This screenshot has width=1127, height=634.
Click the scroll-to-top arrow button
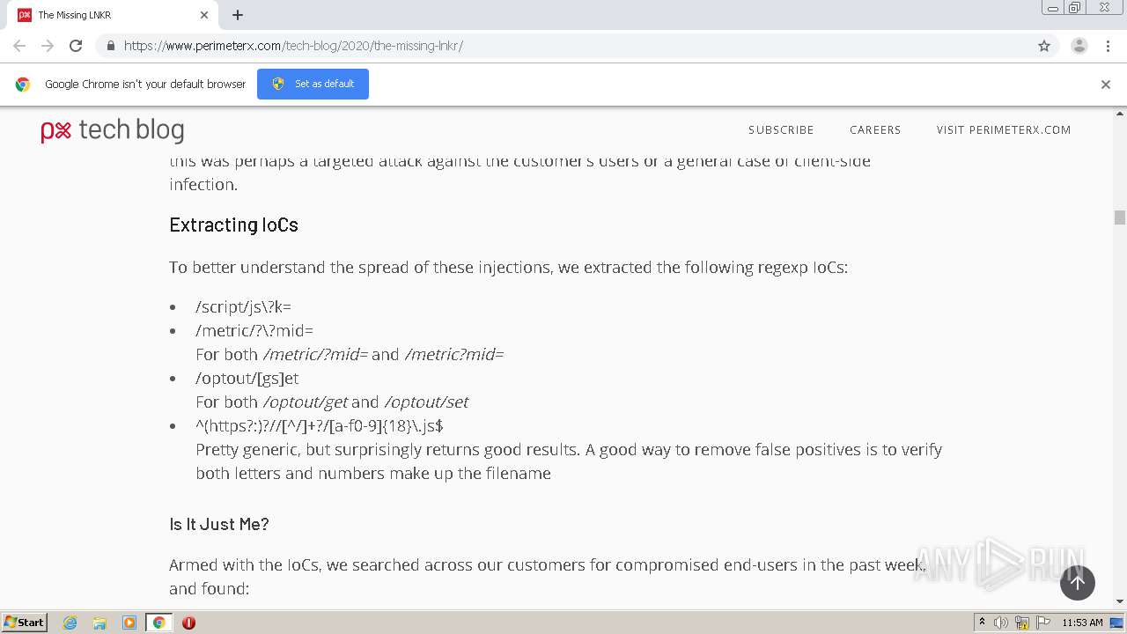[1077, 583]
